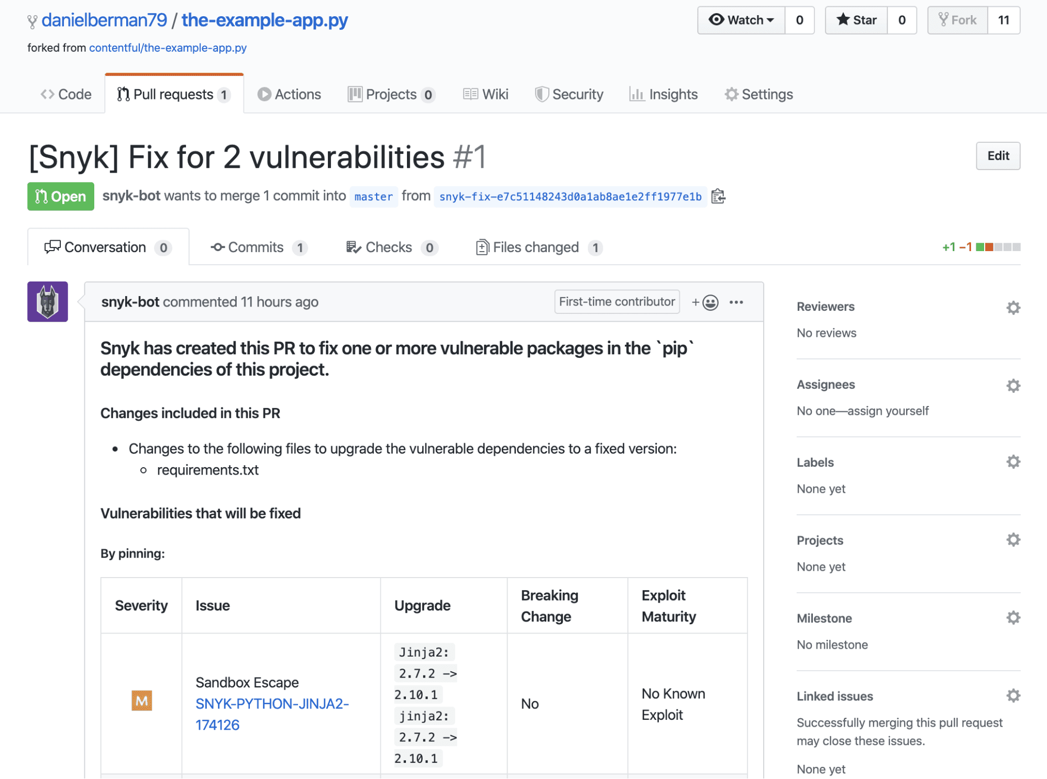Visit the contentful/the-example-app.py upstream repo
This screenshot has width=1047, height=779.
click(x=168, y=48)
